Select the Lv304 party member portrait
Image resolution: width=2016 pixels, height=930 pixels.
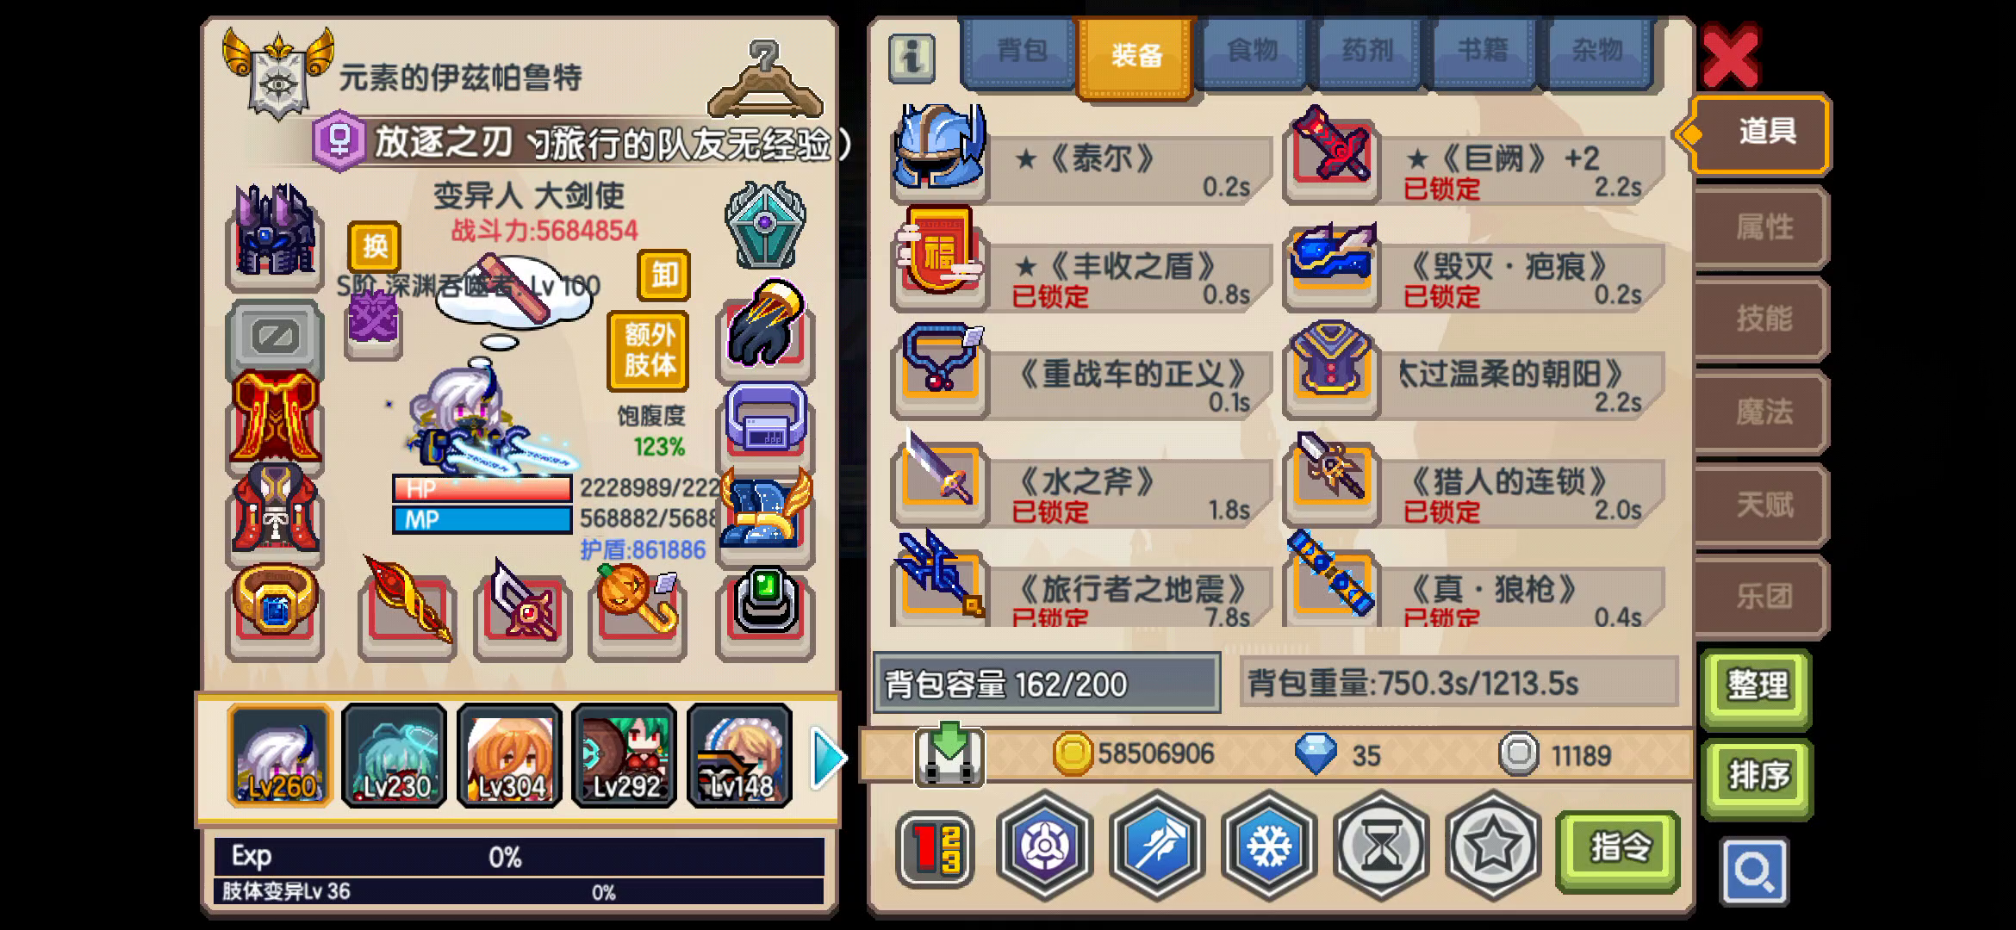[510, 756]
